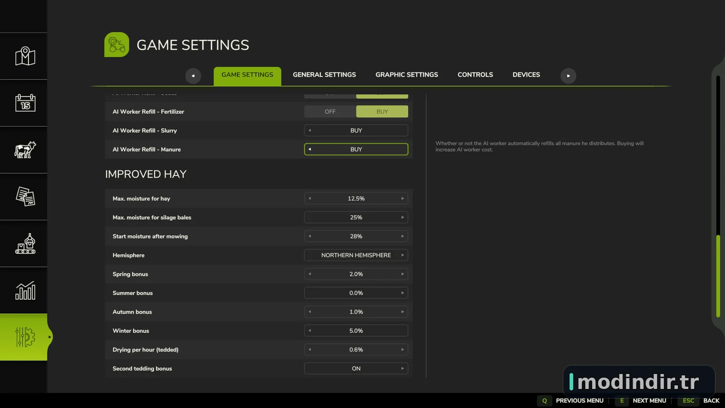Increase Max. moisture for silage bales
The width and height of the screenshot is (725, 408).
(402, 218)
